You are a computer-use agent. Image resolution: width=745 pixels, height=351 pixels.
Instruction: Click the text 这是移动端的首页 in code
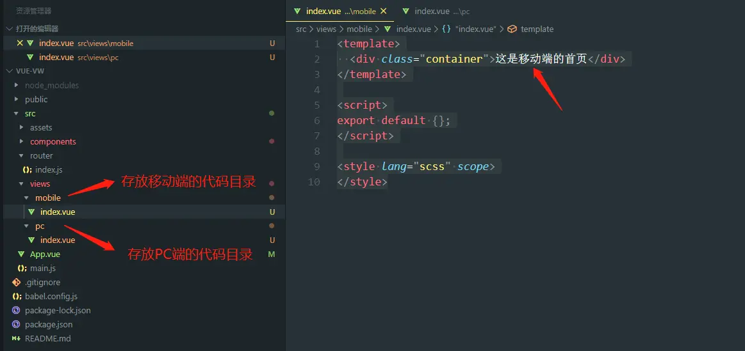pyautogui.click(x=541, y=59)
